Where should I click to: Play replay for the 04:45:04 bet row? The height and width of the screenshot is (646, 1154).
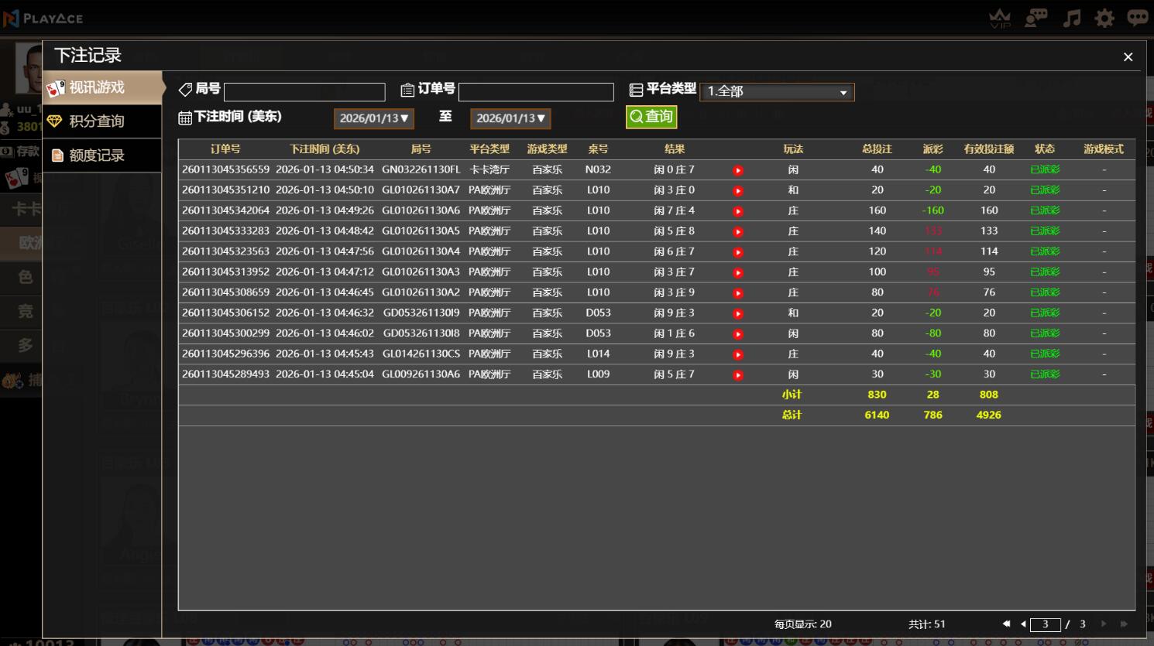coord(738,375)
